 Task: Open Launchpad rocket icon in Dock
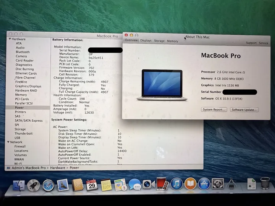(x=33, y=185)
